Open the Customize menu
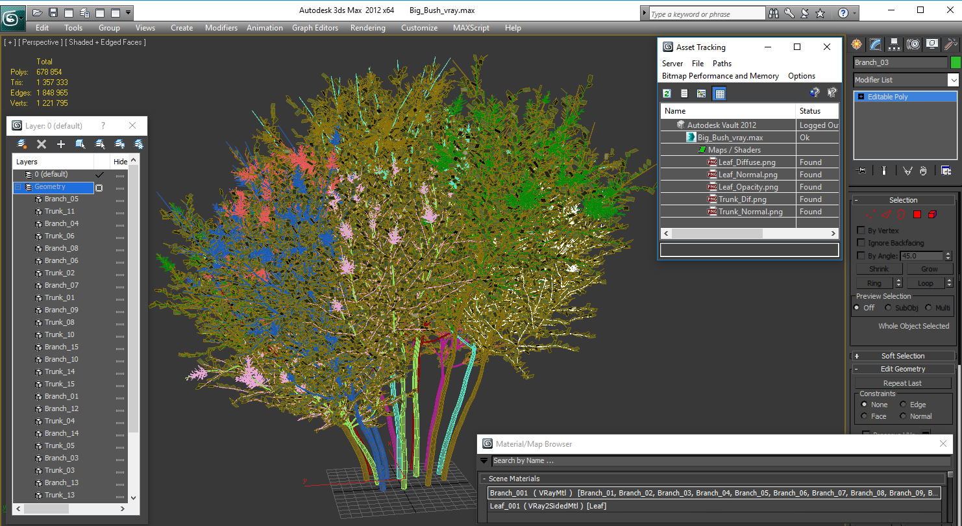962x526 pixels. (x=419, y=28)
